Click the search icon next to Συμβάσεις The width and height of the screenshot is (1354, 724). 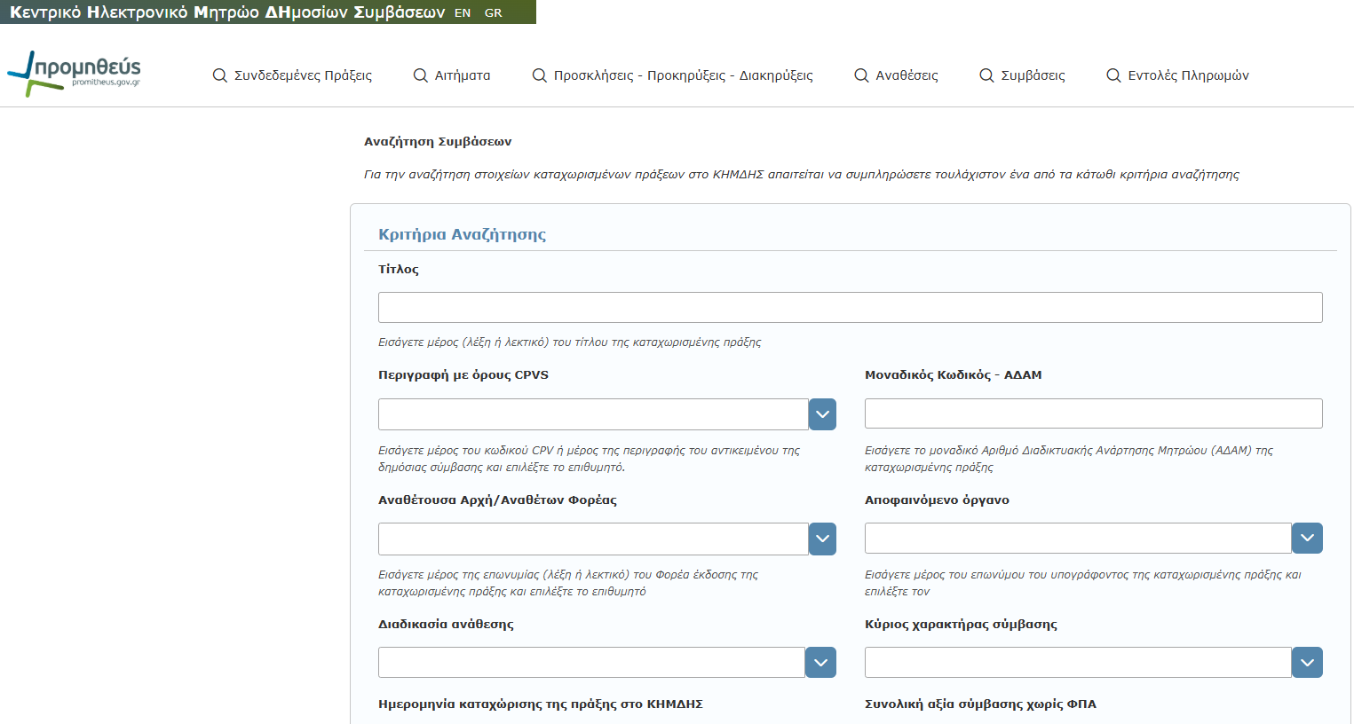click(986, 75)
